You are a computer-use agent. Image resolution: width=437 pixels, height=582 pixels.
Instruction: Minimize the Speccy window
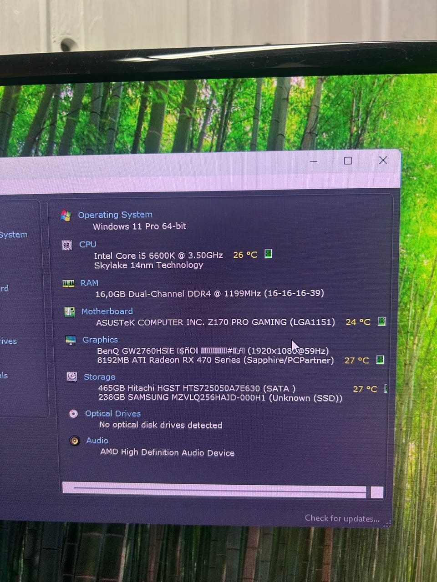313,161
